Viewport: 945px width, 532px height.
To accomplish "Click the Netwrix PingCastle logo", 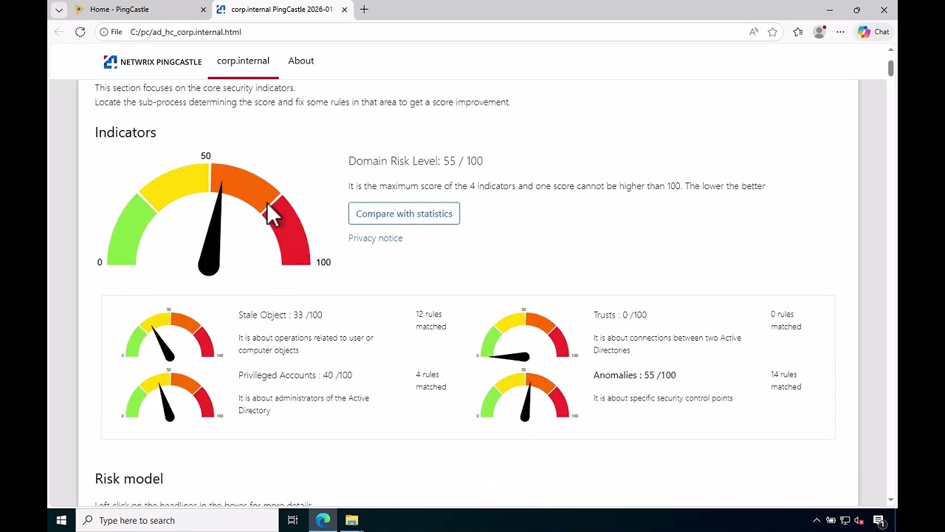I will coord(152,61).
